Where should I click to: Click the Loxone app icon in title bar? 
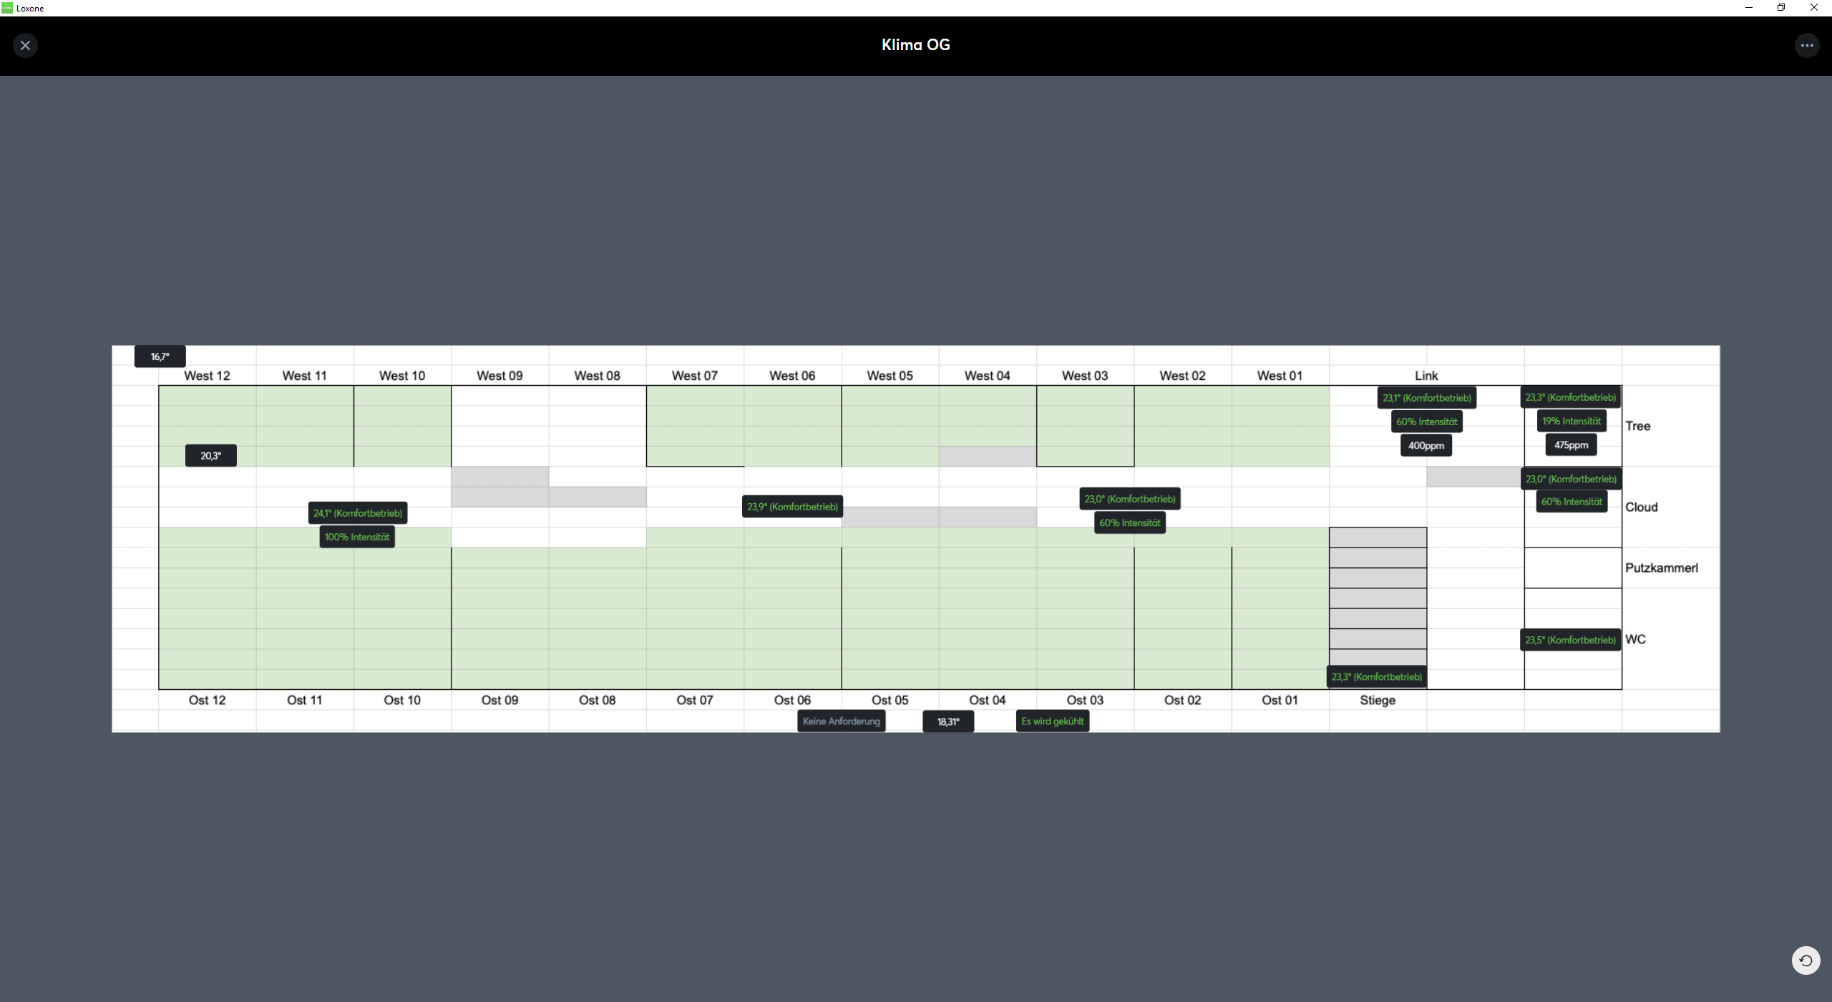[7, 8]
